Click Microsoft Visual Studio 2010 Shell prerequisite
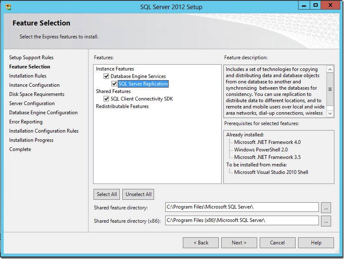Screen dimensions: 344x259 click(x=271, y=172)
